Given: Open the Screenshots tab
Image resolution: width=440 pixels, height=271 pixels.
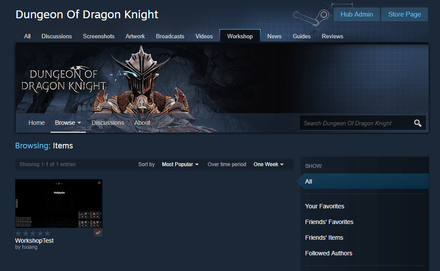Looking at the screenshot, I should click(98, 37).
